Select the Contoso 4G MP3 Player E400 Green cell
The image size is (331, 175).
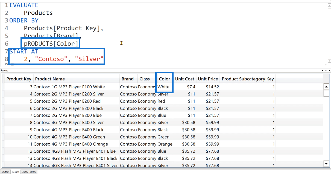click(x=76, y=137)
